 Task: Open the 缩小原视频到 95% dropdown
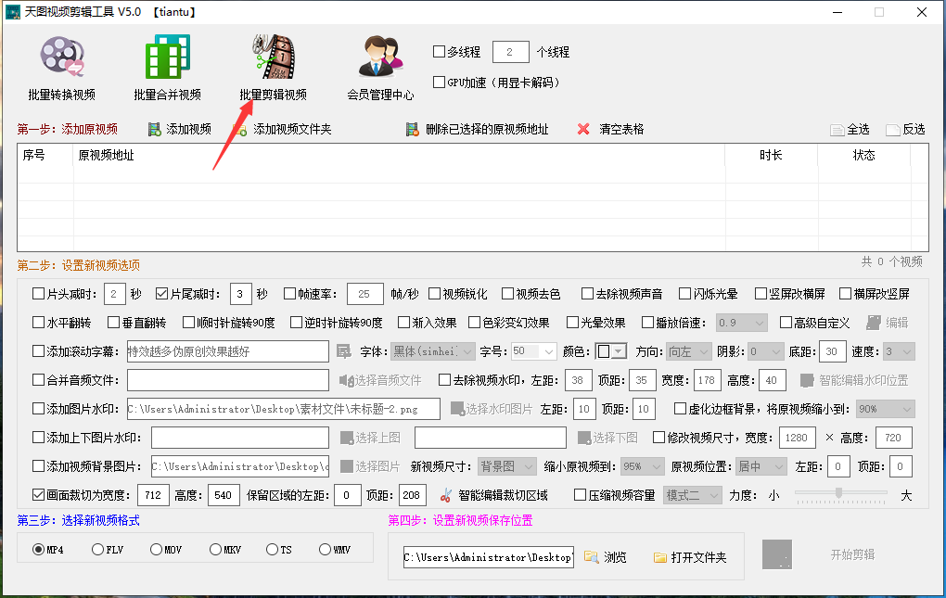pos(642,466)
